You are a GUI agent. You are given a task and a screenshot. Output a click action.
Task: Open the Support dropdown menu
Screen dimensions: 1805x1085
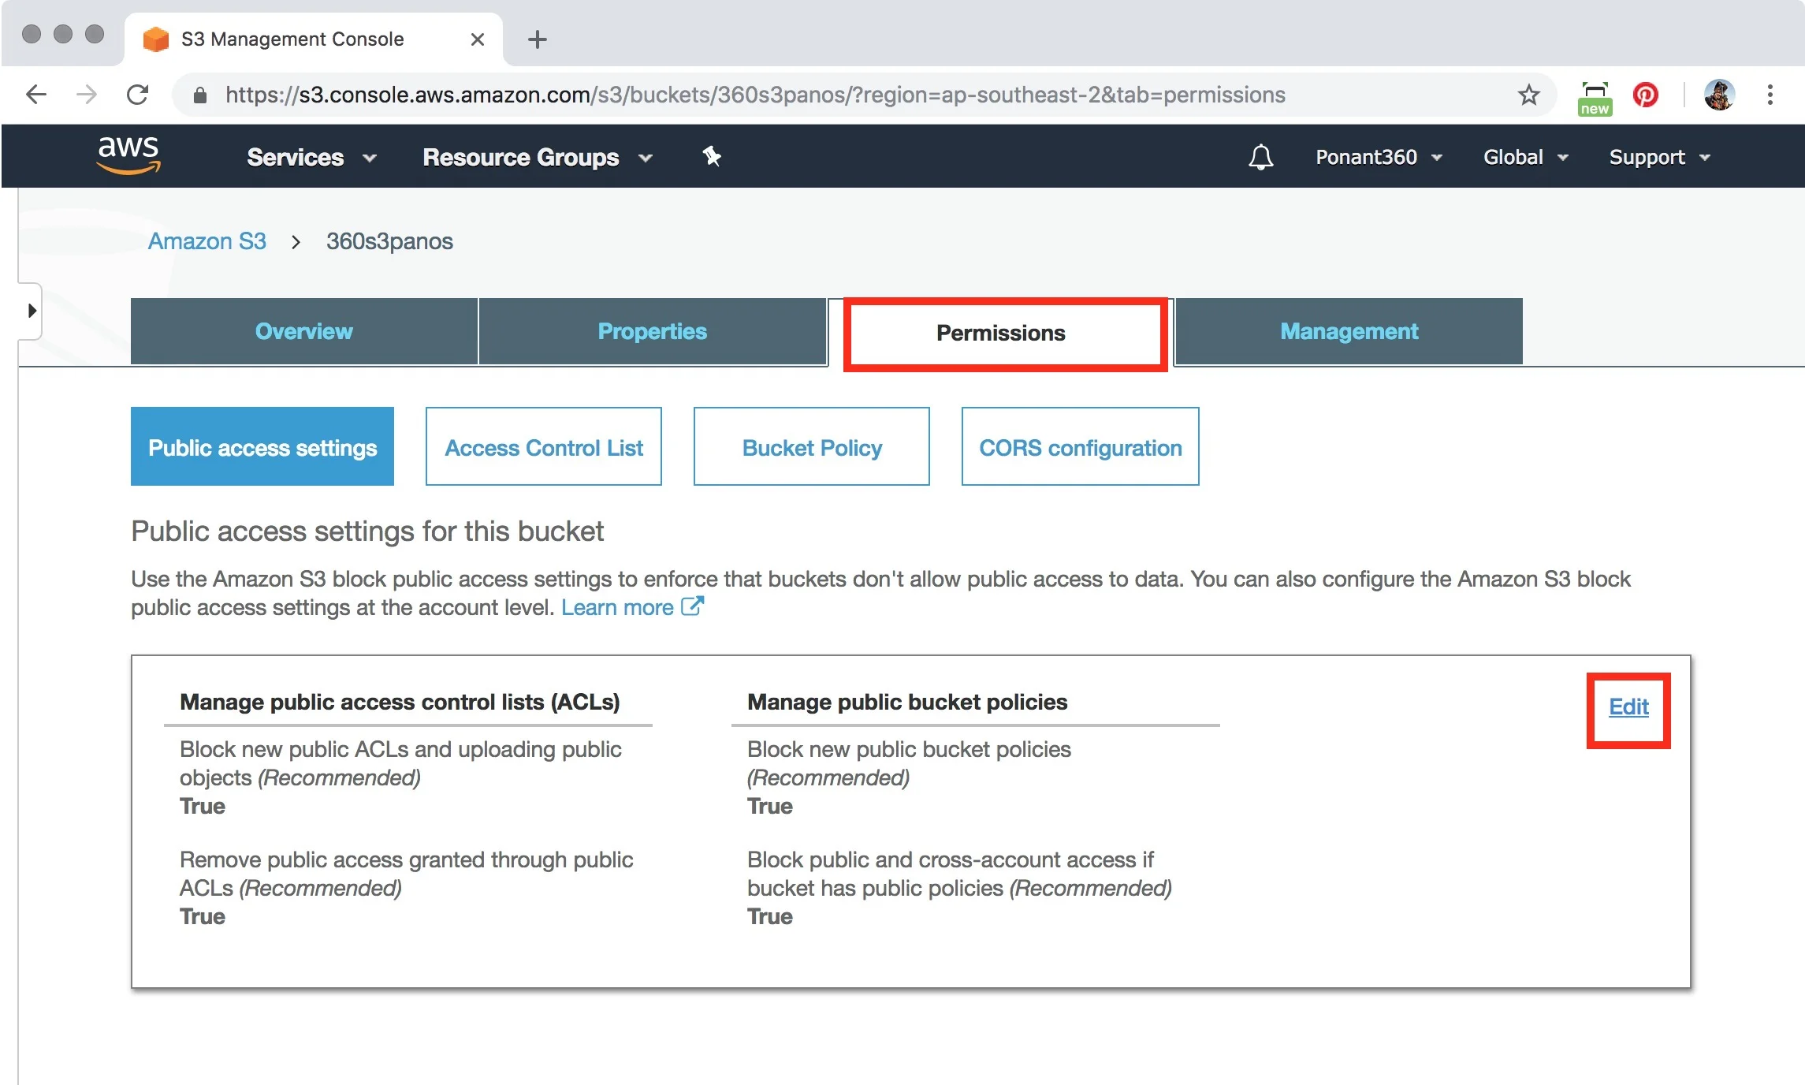1660,157
